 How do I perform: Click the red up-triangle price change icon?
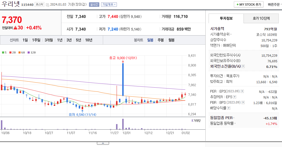pyautogui.click(x=15, y=28)
